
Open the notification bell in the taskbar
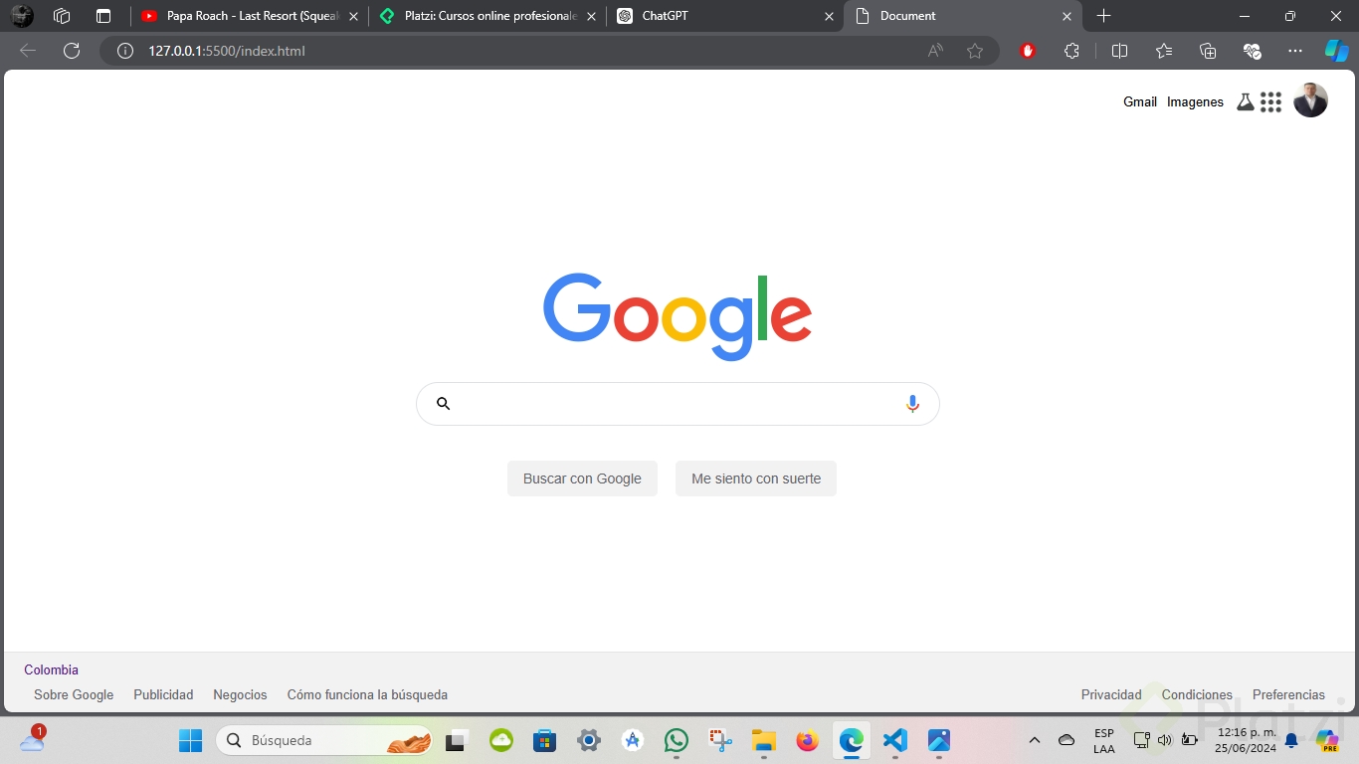(x=1291, y=740)
